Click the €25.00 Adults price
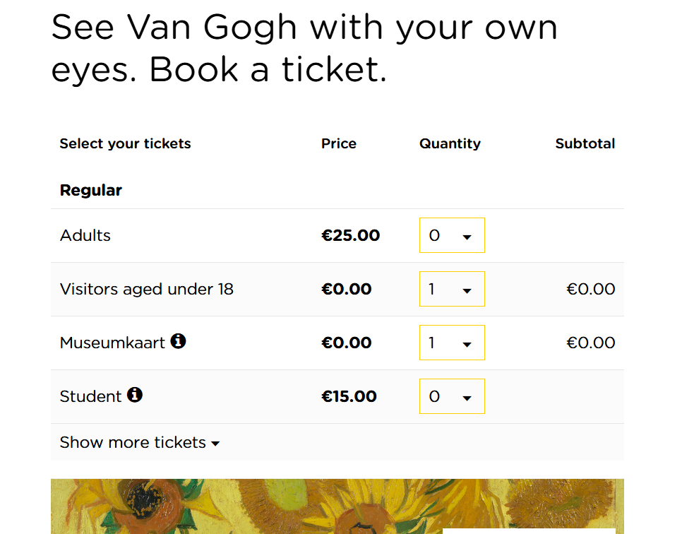 (350, 235)
